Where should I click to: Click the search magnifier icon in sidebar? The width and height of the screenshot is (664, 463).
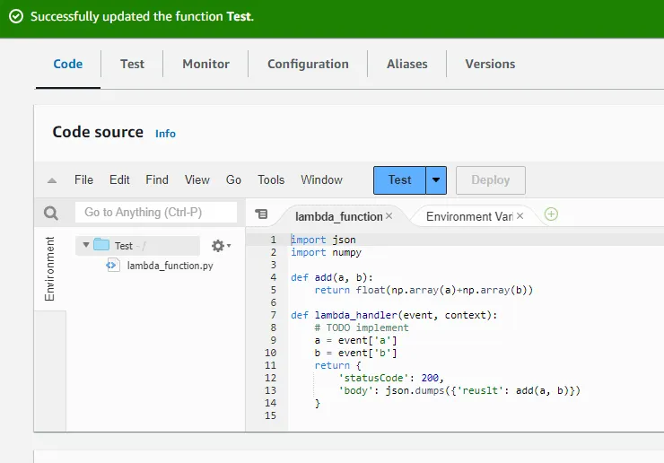51,213
